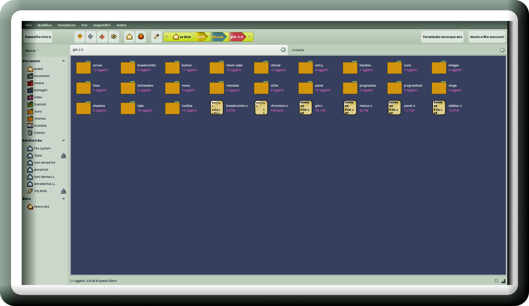Screen dimensions: 529x306
Task: Go up one folder with the up arrow icon
Action: (102, 37)
